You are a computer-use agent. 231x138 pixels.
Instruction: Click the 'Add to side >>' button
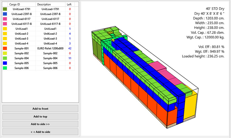click(40, 124)
